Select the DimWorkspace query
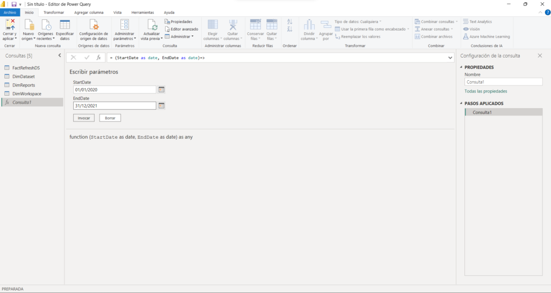551x293 pixels. pos(27,94)
